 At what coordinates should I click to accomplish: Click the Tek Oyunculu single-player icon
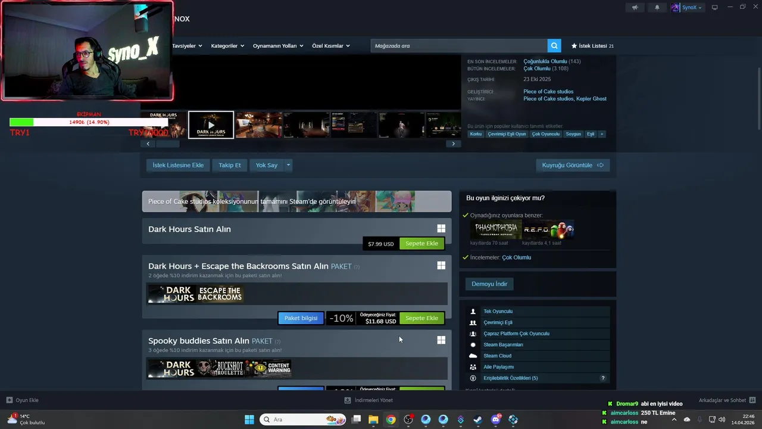(x=473, y=312)
